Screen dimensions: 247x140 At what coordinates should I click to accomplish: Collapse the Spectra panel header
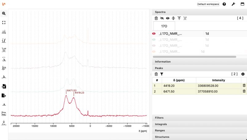coord(199,12)
